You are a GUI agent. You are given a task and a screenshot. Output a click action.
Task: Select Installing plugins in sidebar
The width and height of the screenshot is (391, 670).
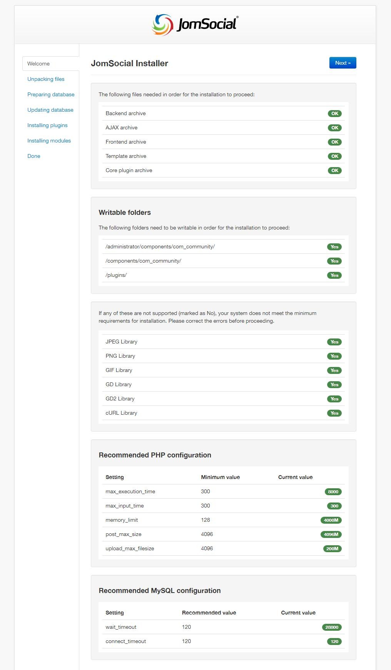47,125
